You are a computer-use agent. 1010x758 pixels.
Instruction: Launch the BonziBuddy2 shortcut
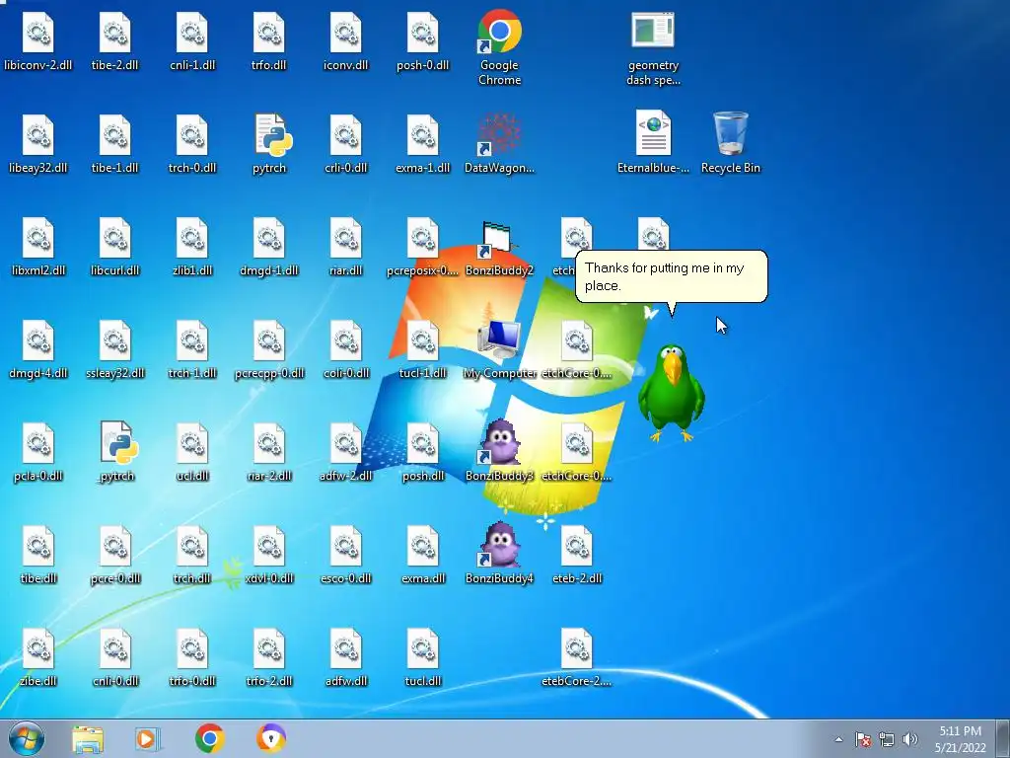click(x=499, y=248)
